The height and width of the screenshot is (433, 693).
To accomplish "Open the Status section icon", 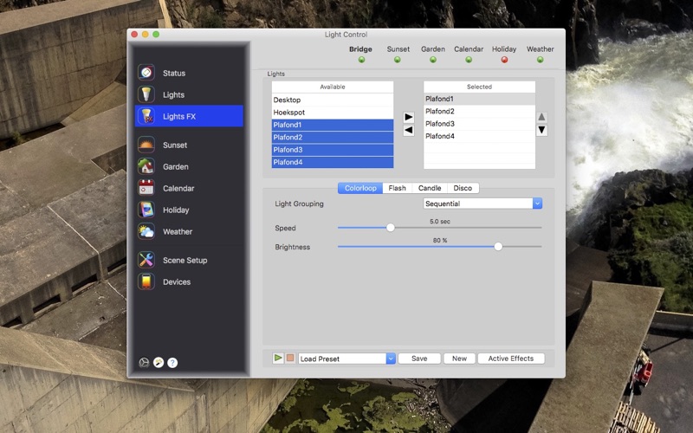I will click(x=146, y=73).
